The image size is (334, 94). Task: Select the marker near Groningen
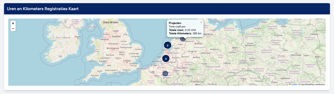click(x=183, y=39)
